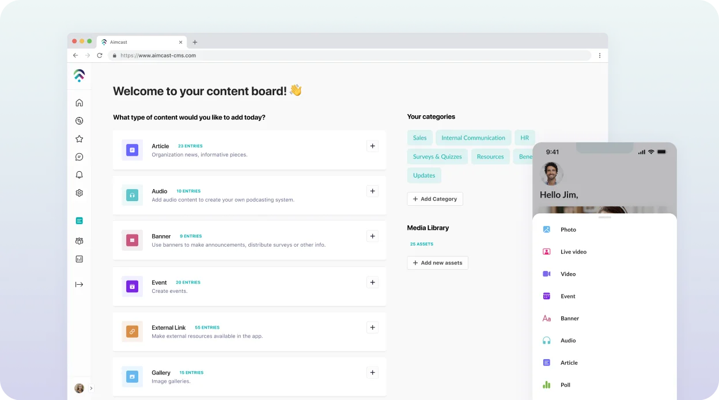Screen dimensions: 719x400
Task: Open the analytics chart sidebar icon
Action: [x=80, y=259]
